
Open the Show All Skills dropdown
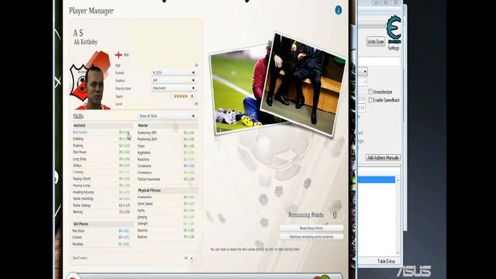point(167,116)
